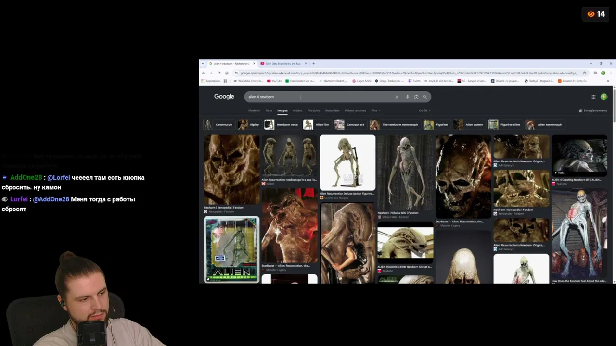
Task: Expand the Outils tools dropdown
Action: 424,111
